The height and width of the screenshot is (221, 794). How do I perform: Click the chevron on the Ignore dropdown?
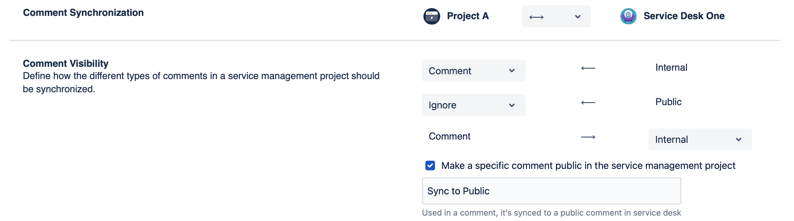pyautogui.click(x=512, y=105)
